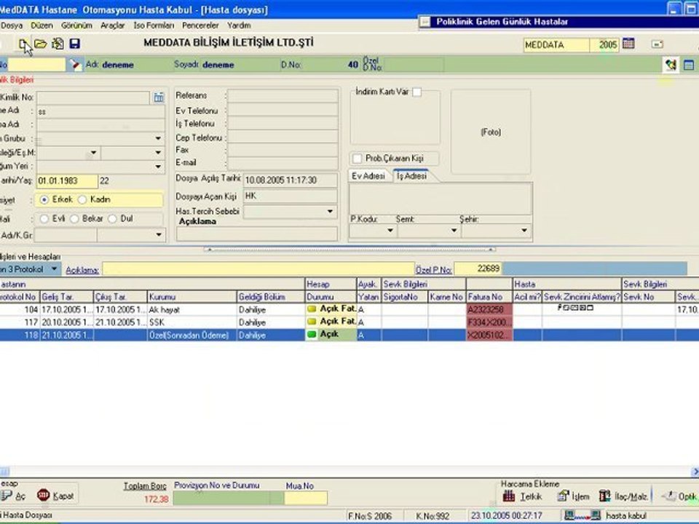Open the Yardım menu
This screenshot has width=699, height=524.
[x=239, y=25]
